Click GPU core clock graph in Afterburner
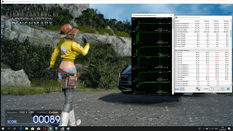 click(151, 24)
